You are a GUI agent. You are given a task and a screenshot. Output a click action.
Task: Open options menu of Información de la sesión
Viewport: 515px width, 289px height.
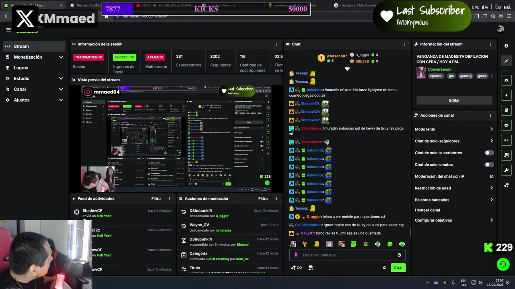tap(276, 44)
